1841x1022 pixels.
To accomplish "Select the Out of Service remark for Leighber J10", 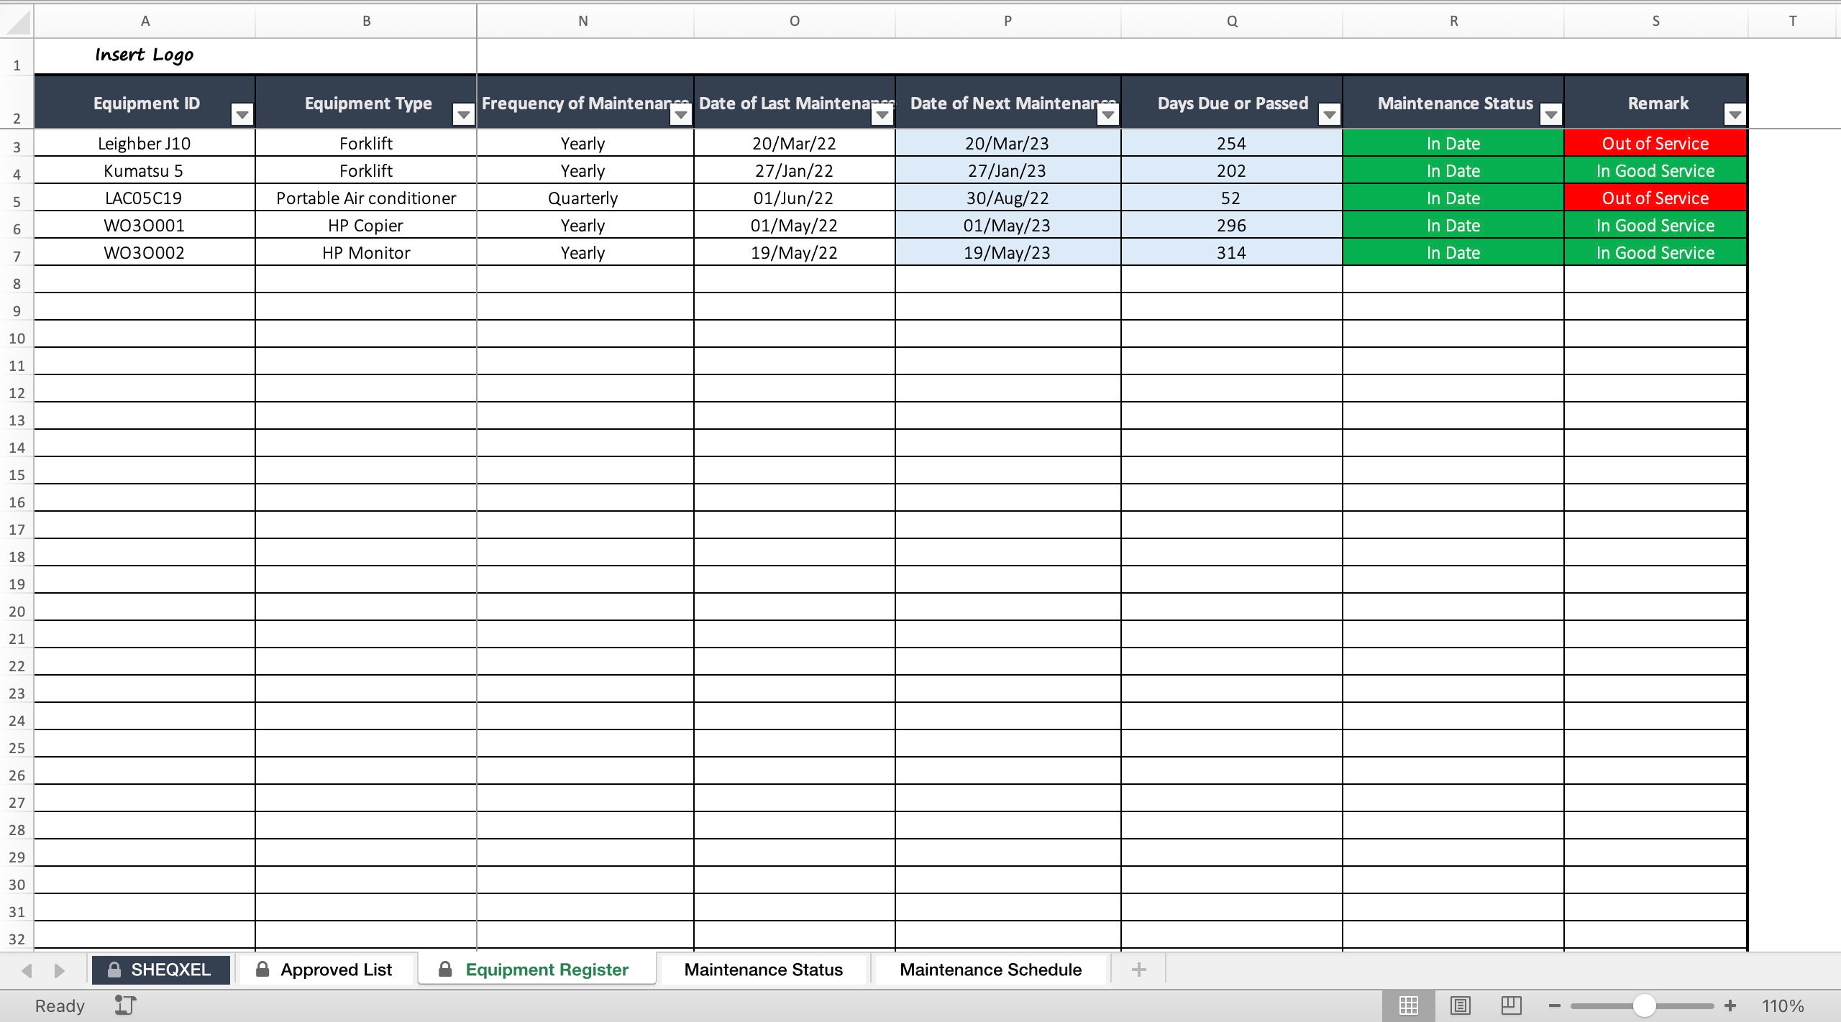I will (x=1655, y=143).
